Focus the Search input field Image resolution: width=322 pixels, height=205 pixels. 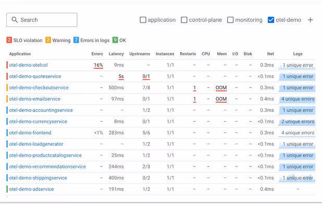tap(42, 20)
